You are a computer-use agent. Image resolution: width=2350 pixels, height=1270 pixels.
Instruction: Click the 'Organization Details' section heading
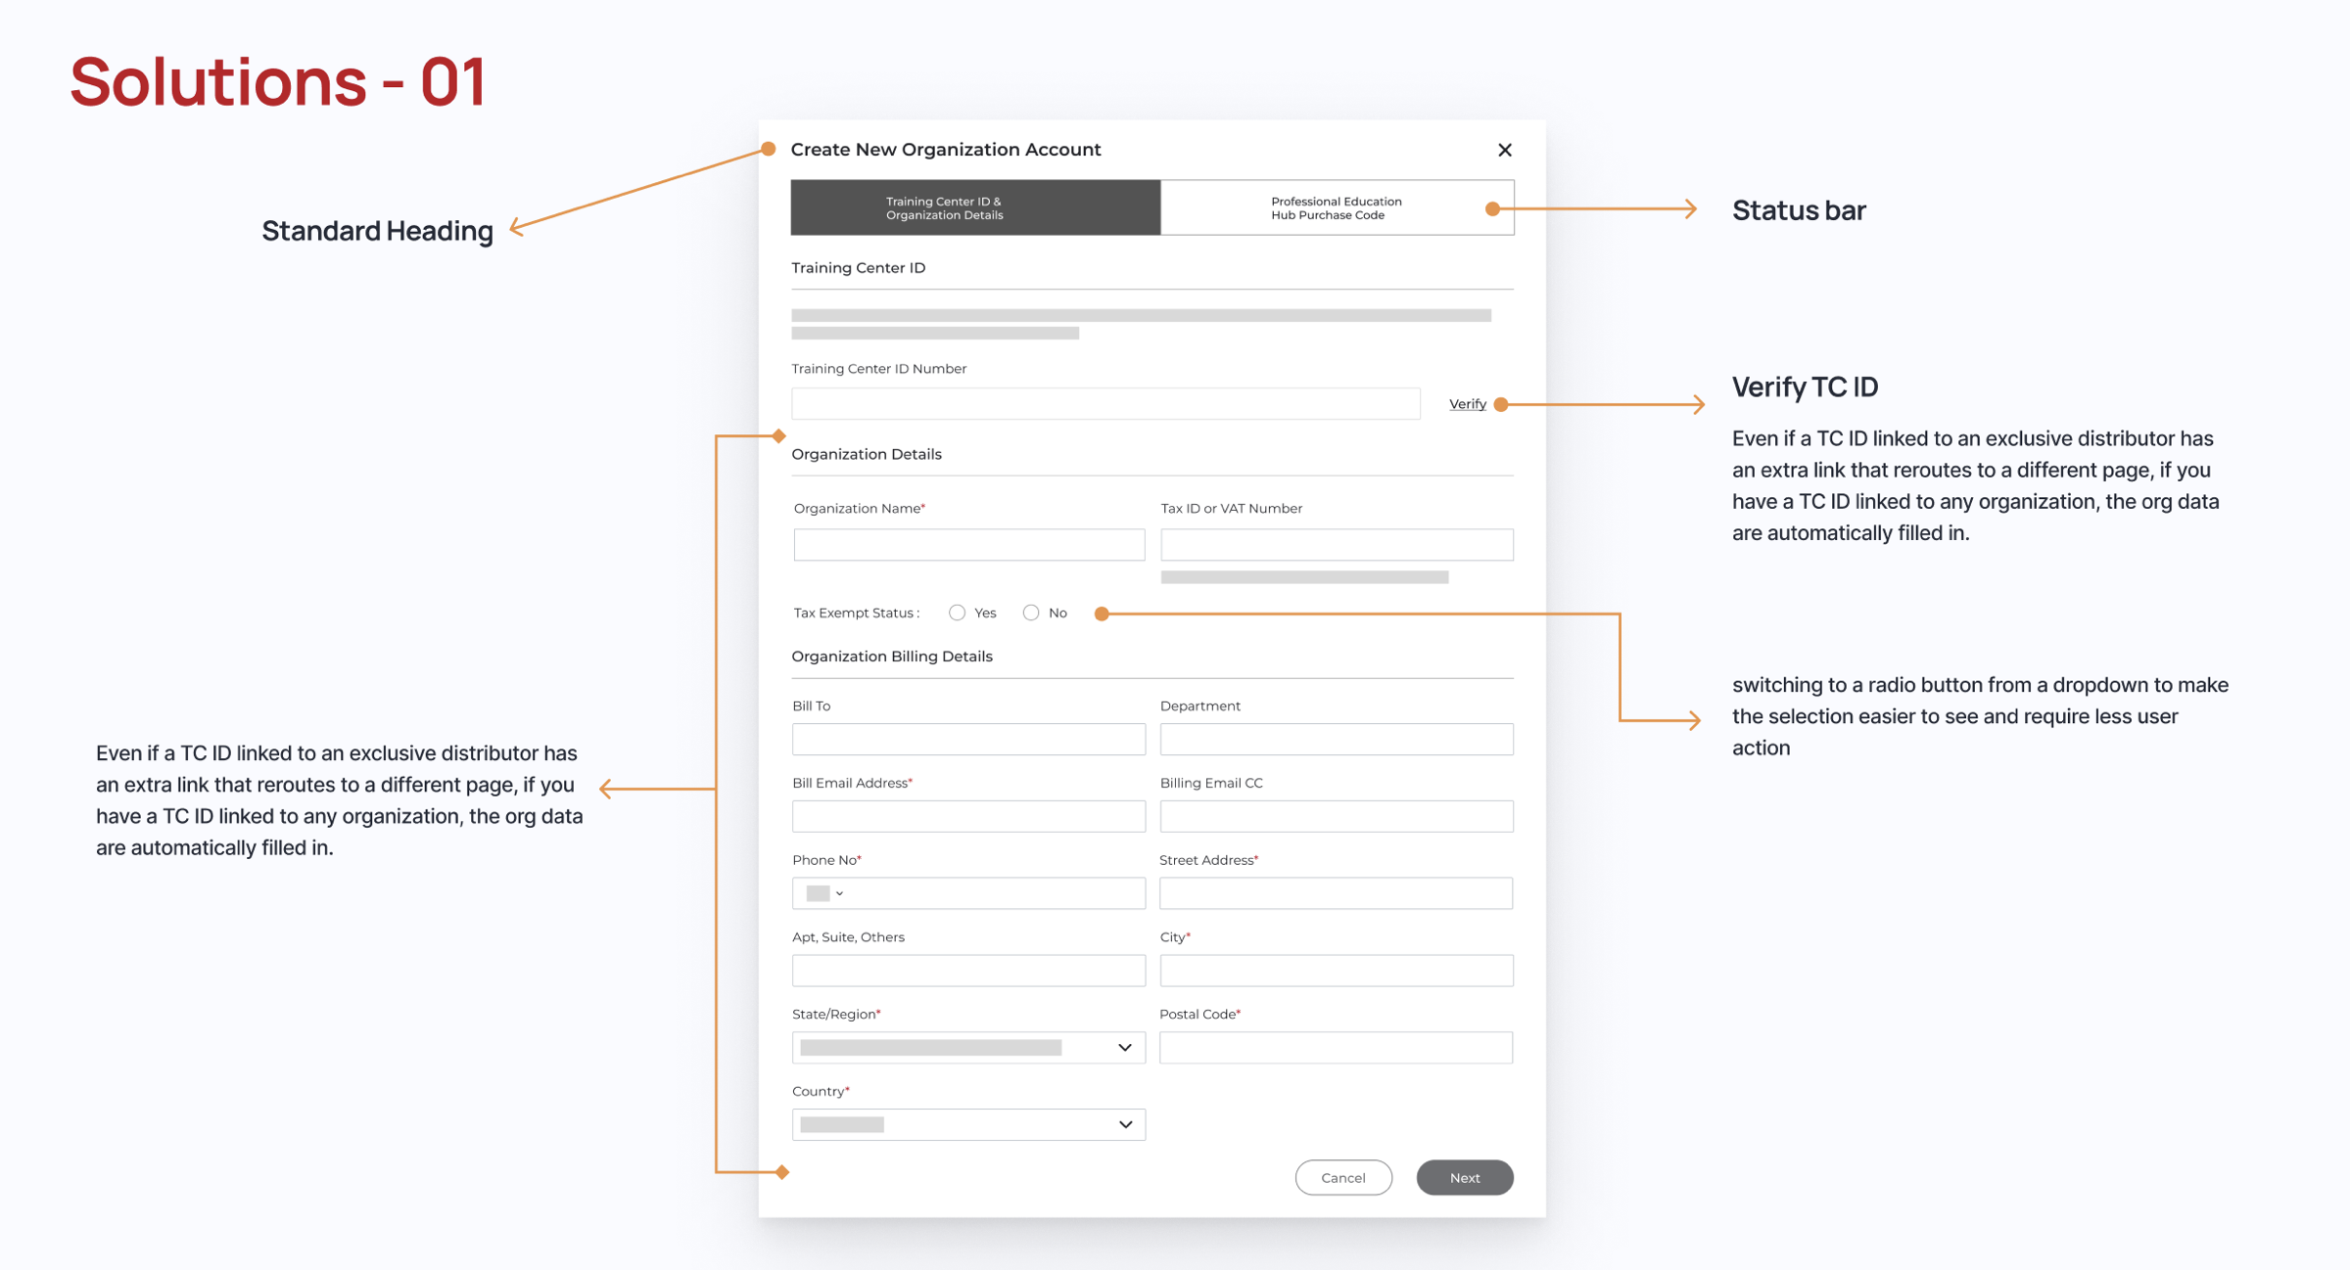point(867,454)
